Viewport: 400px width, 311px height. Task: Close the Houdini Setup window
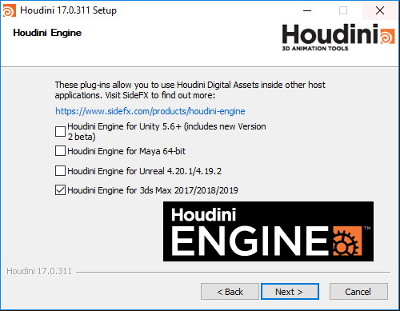click(380, 10)
